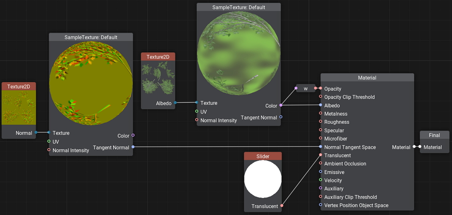Select the Specular input port
Image resolution: width=452 pixels, height=215 pixels.
pos(321,130)
